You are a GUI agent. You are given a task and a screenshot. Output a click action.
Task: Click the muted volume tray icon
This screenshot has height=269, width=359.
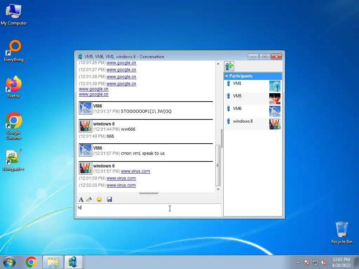[324, 263]
